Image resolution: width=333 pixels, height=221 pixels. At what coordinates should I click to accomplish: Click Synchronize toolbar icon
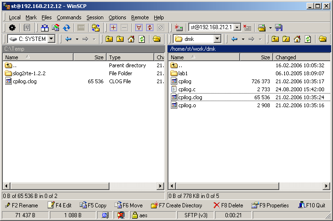[x=56, y=28]
